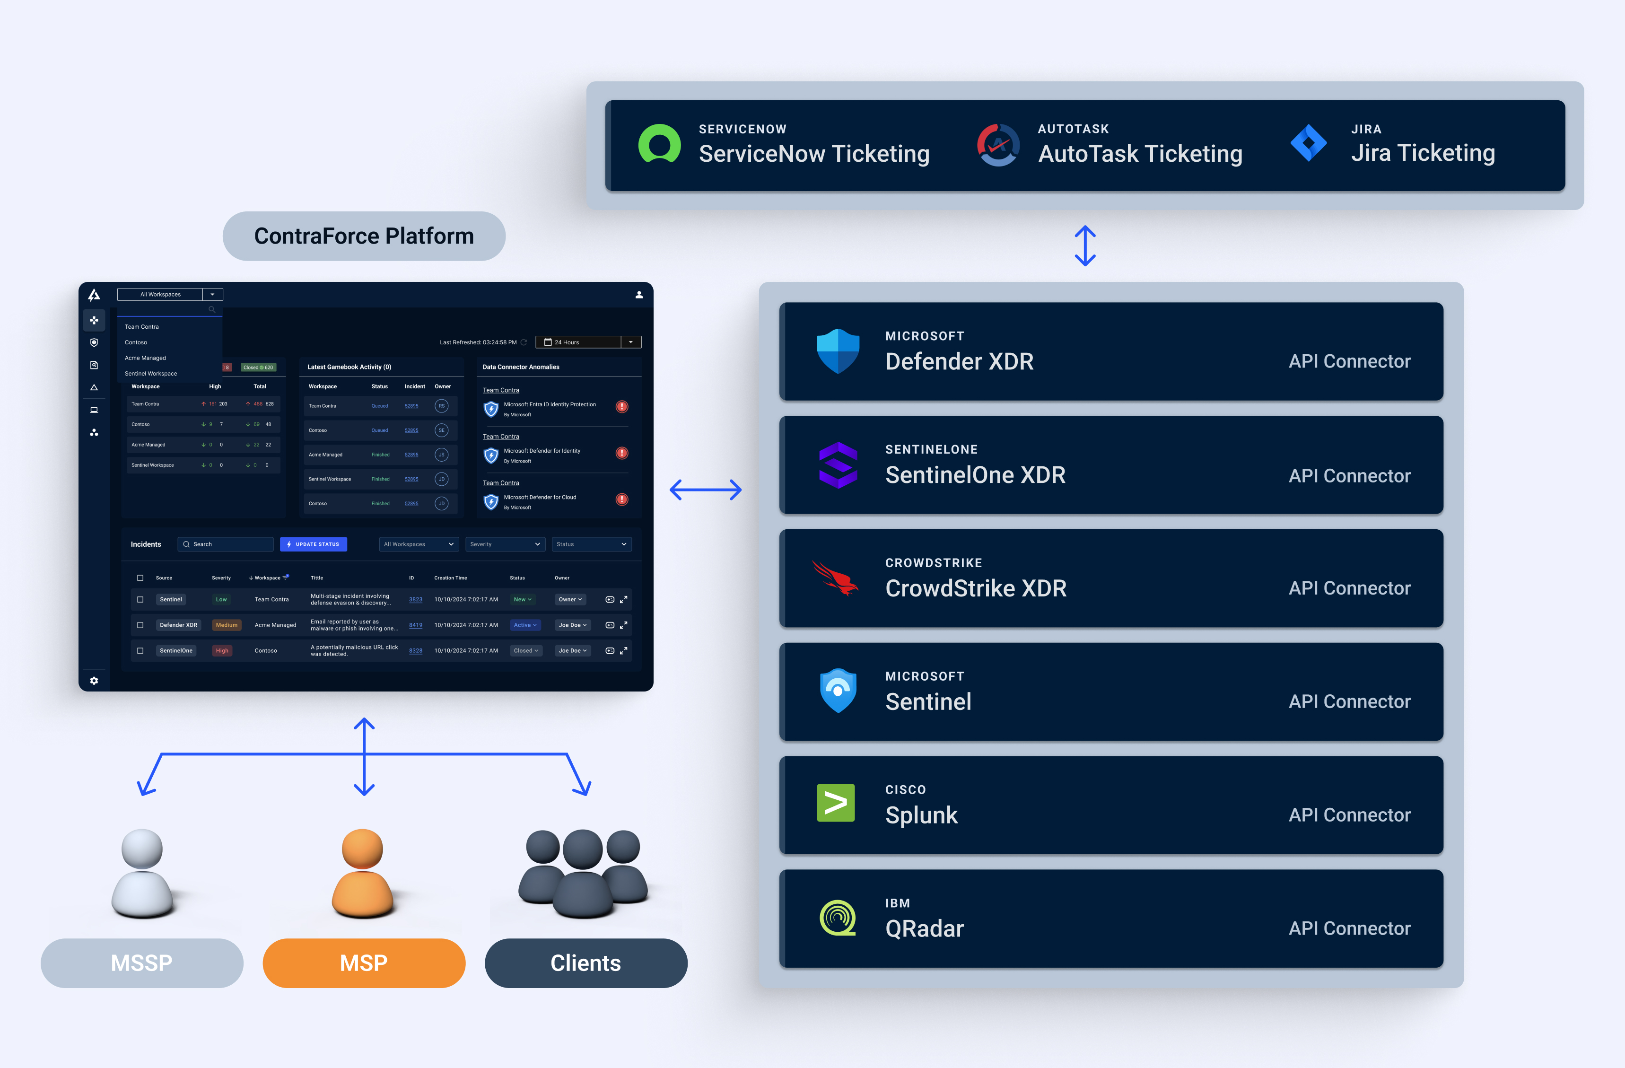This screenshot has height=1068, width=1625.
Task: Open settings gear at sidebar bottom
Action: tap(94, 681)
